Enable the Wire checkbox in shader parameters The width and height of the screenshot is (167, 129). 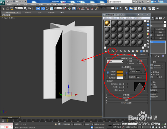pyautogui.click(x=128, y=61)
